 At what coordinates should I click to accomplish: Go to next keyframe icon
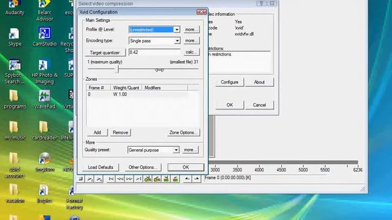coord(157,178)
